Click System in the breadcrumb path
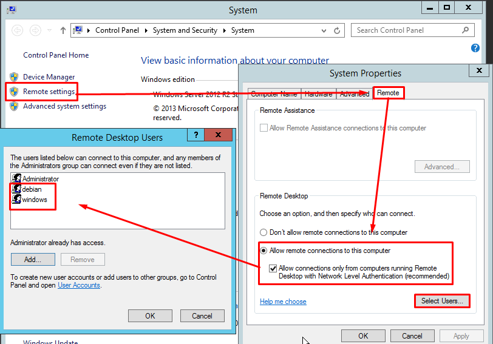 (x=242, y=30)
